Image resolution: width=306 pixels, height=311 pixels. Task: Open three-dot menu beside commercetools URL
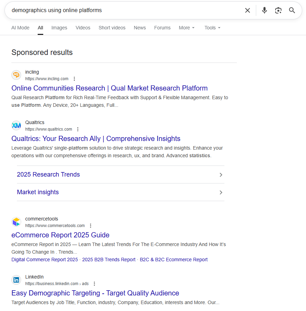point(91,226)
